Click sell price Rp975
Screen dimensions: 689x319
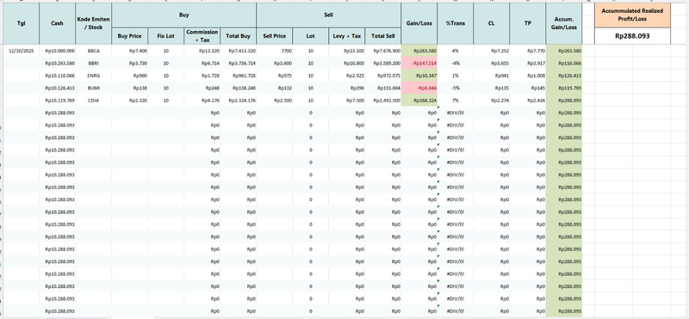pyautogui.click(x=274, y=76)
